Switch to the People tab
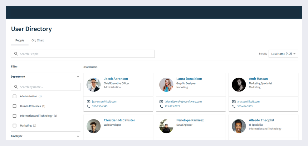The width and height of the screenshot is (308, 146). tap(20, 40)
